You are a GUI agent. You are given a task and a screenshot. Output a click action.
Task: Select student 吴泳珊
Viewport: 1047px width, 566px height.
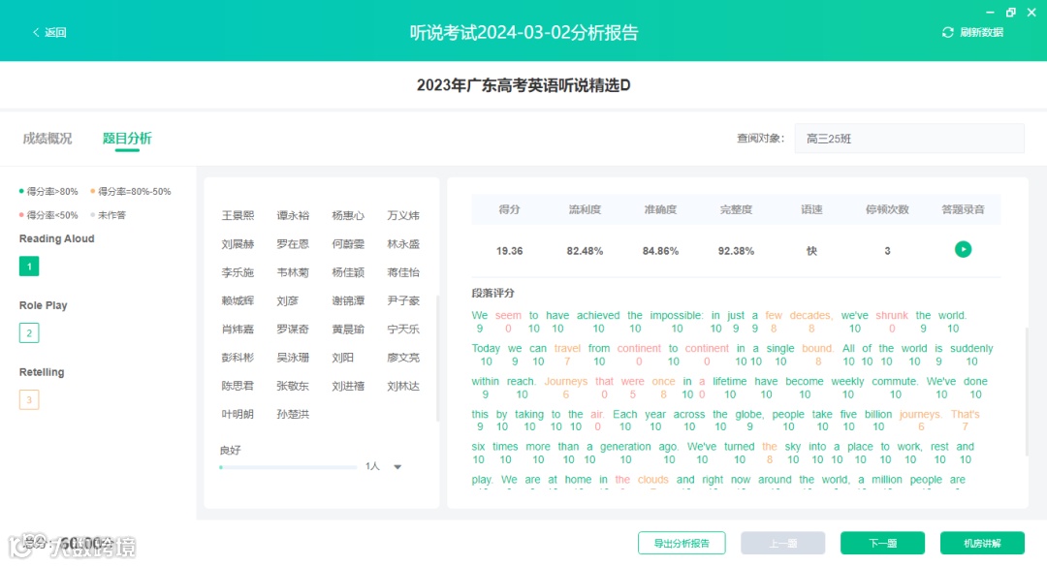tap(293, 358)
